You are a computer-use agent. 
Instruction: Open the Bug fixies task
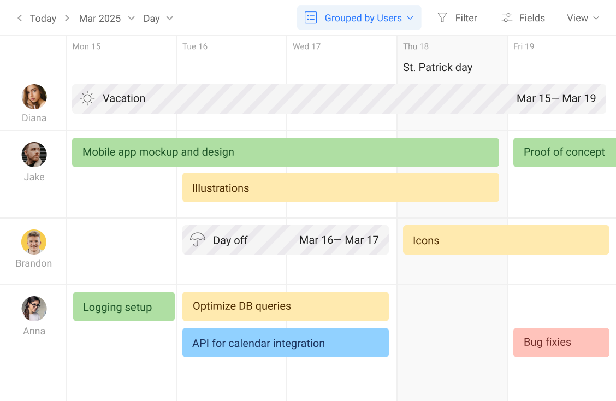point(561,343)
